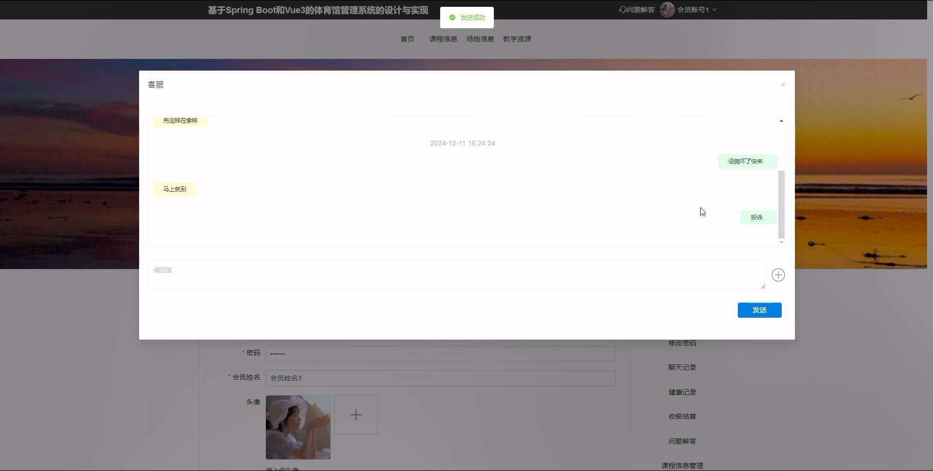
Task: Select the 投诉 chat message bubble
Action: coord(758,217)
